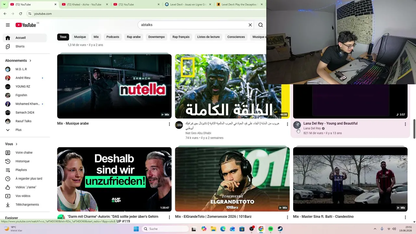Image resolution: width=416 pixels, height=234 pixels.
Task: Open the YouTube hamburger guide menu
Action: pos(8,25)
